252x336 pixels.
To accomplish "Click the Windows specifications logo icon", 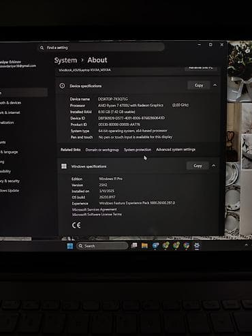I will point(64,166).
